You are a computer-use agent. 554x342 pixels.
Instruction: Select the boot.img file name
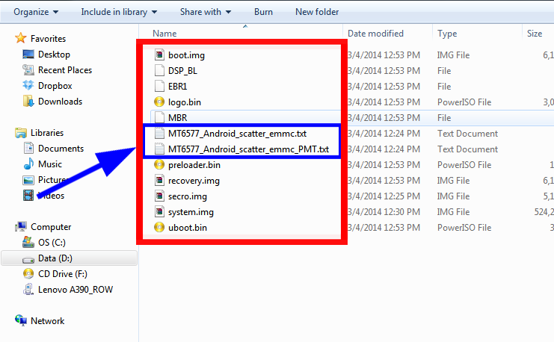187,55
